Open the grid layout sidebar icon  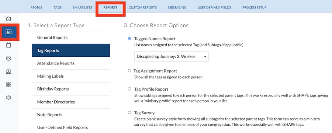click(8, 85)
